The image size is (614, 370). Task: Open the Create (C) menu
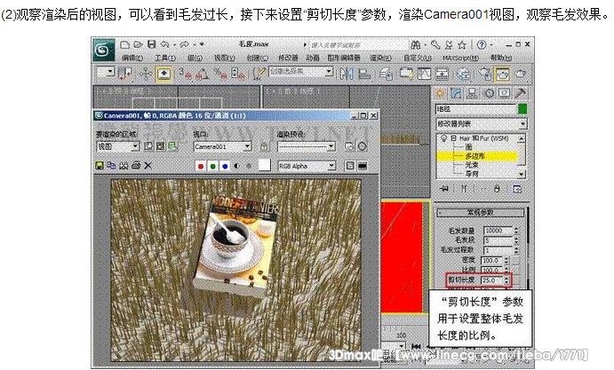[258, 58]
